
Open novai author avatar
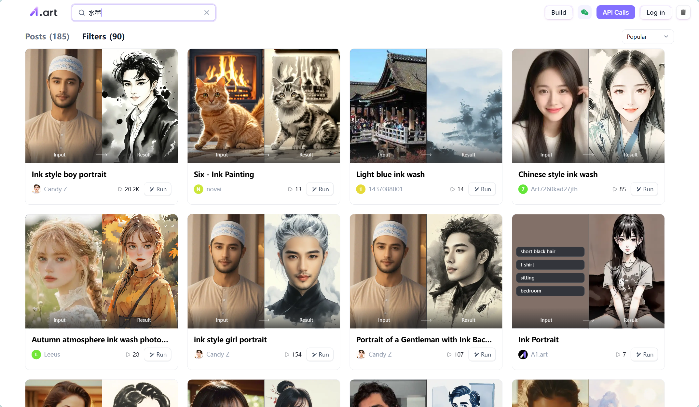[199, 189]
